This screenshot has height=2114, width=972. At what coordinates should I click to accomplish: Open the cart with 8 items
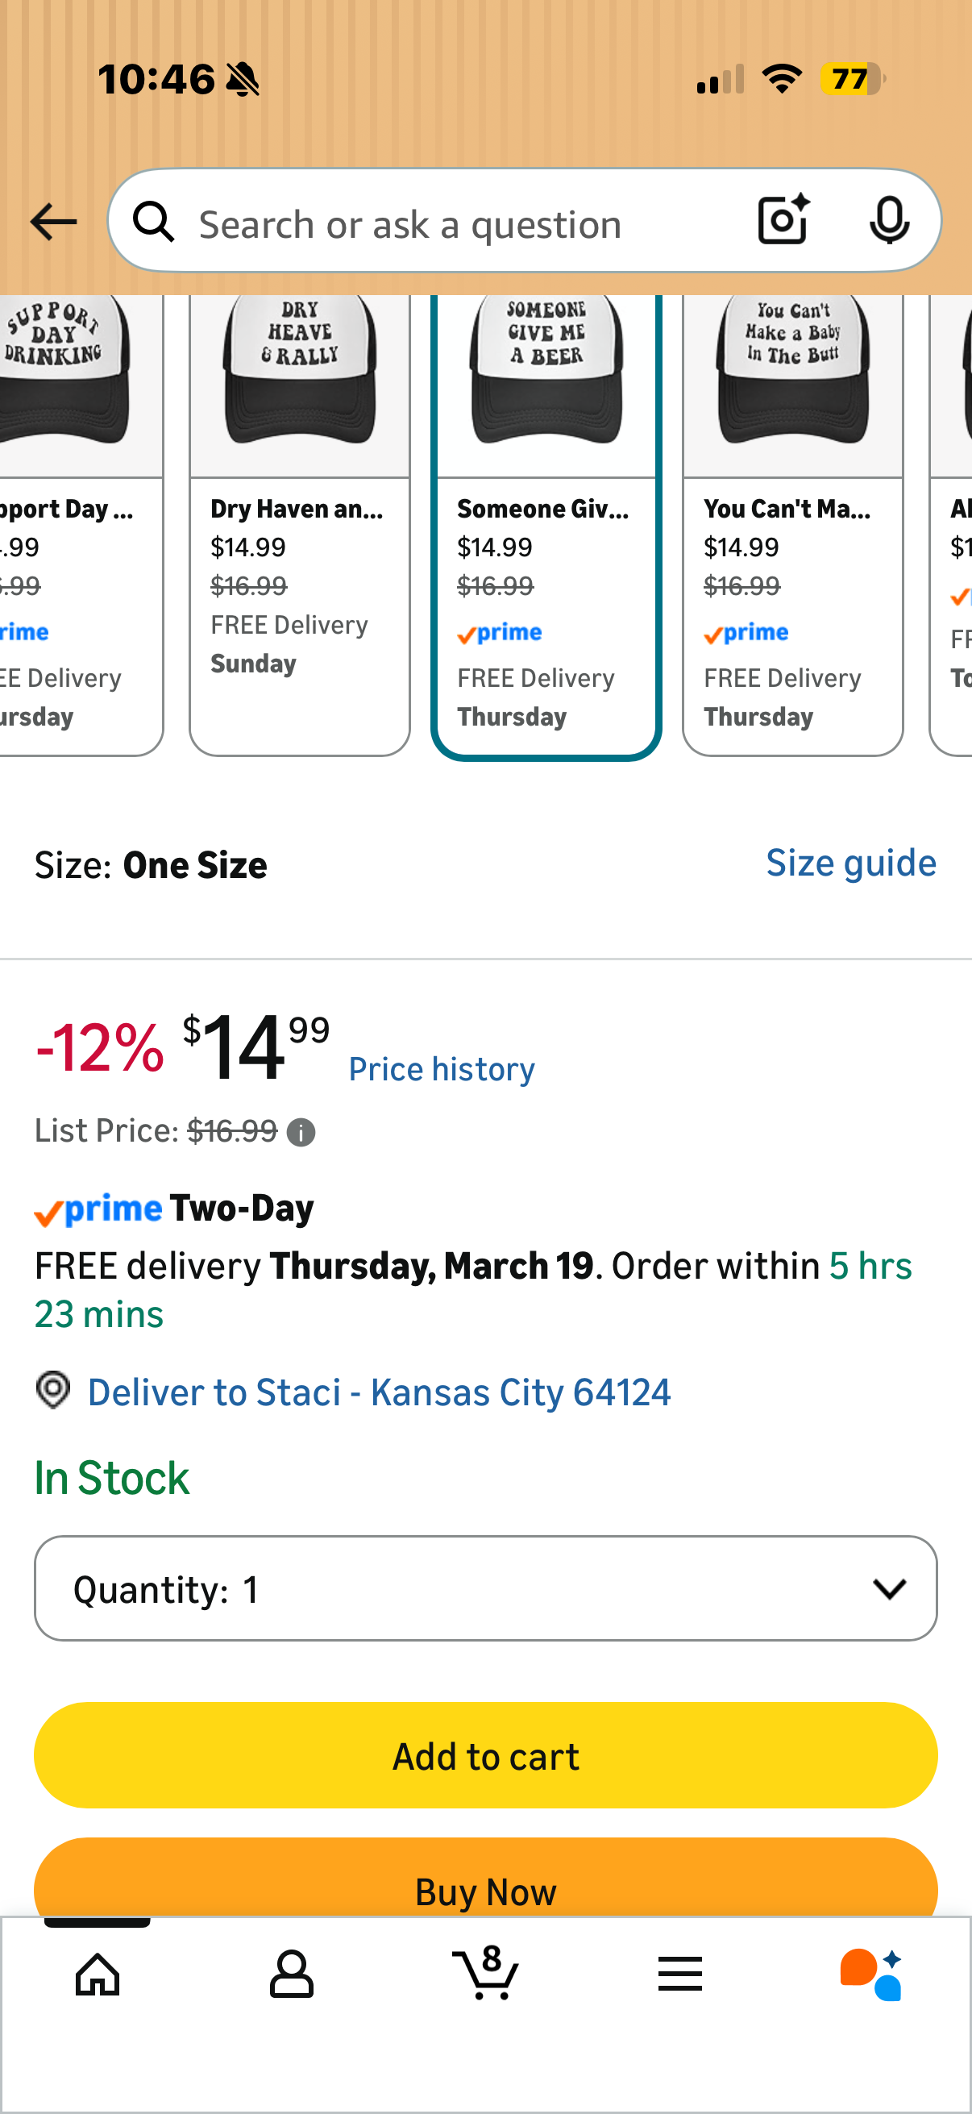pyautogui.click(x=485, y=1972)
